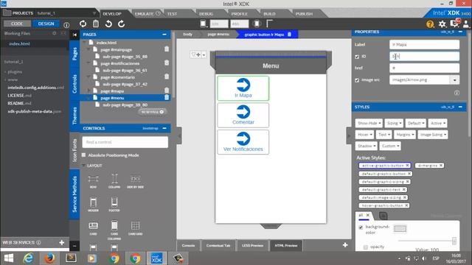This screenshot has width=472, height=265.
Task: Click the plus icon in bottom tab bar
Action: pyautogui.click(x=345, y=245)
